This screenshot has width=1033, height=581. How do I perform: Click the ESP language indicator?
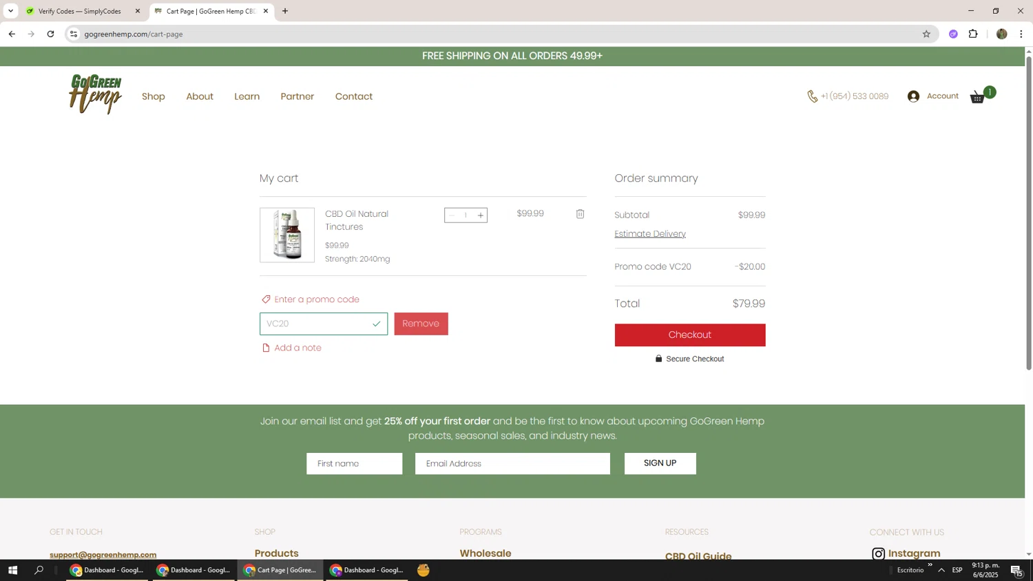pos(957,570)
